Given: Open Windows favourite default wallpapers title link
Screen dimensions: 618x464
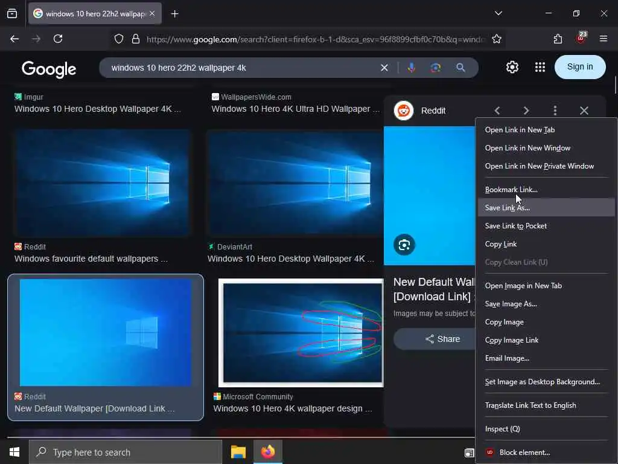Looking at the screenshot, I should [x=91, y=259].
